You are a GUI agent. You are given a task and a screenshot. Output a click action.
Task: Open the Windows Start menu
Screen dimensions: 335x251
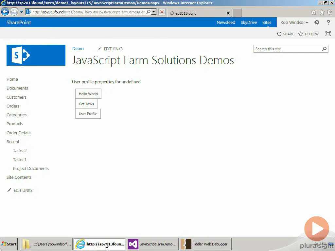tap(9, 244)
